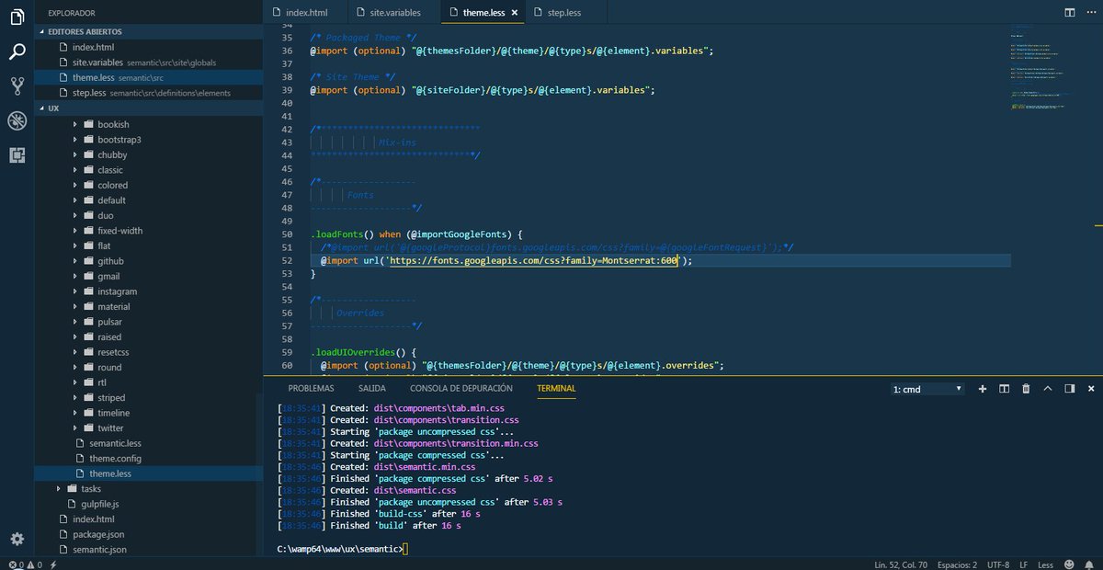
Task: Open site.variables under open editors
Action: pos(149,62)
